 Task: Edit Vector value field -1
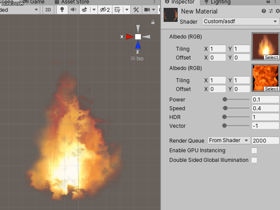[266, 126]
